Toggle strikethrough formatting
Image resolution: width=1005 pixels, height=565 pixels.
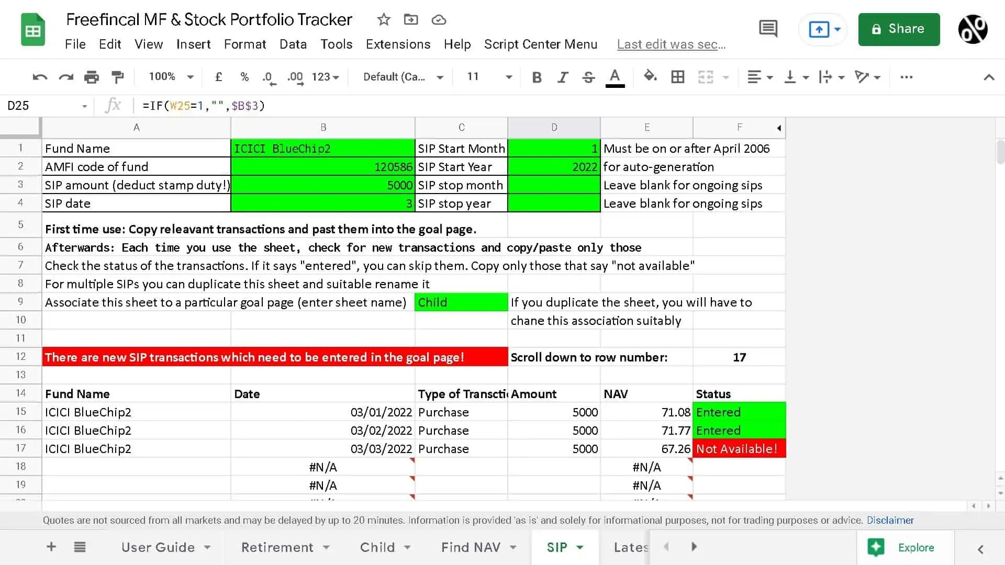pos(588,77)
